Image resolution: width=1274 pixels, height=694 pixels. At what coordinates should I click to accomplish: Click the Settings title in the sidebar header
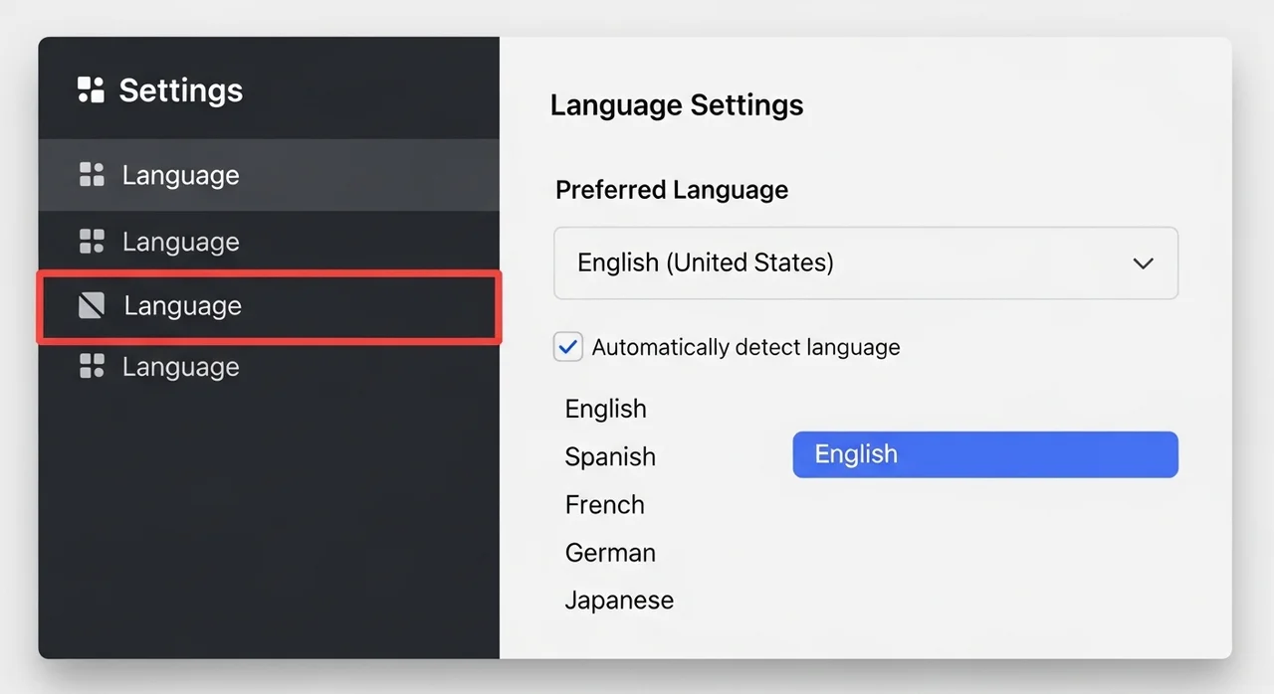[180, 90]
